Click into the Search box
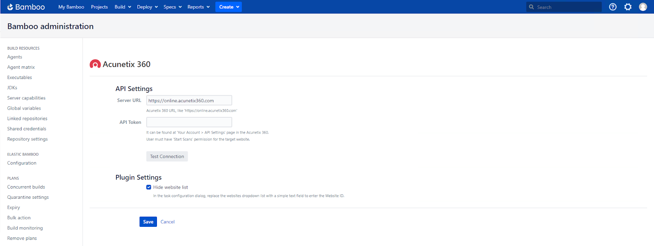The height and width of the screenshot is (246, 654). pyautogui.click(x=564, y=7)
